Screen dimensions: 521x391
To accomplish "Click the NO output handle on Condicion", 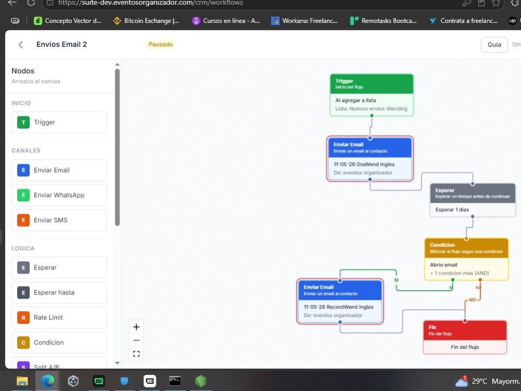I will pos(480,280).
